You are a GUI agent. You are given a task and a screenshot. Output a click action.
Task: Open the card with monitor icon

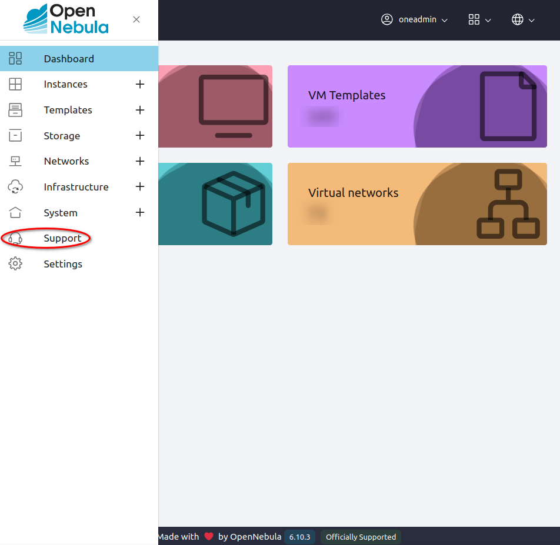(215, 106)
